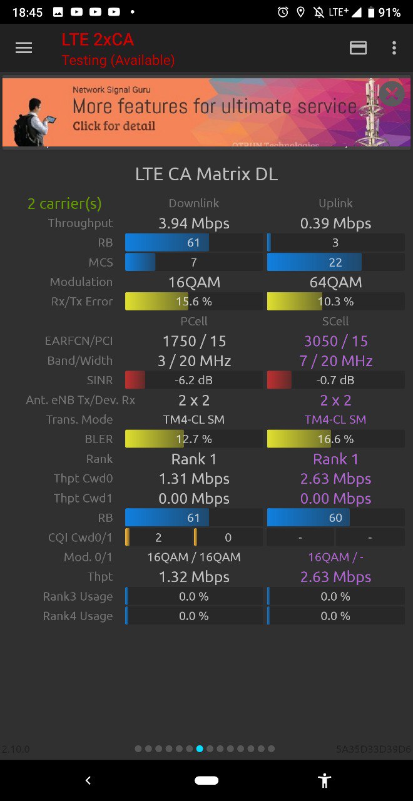
Task: Tap the Android home pill button
Action: click(206, 780)
